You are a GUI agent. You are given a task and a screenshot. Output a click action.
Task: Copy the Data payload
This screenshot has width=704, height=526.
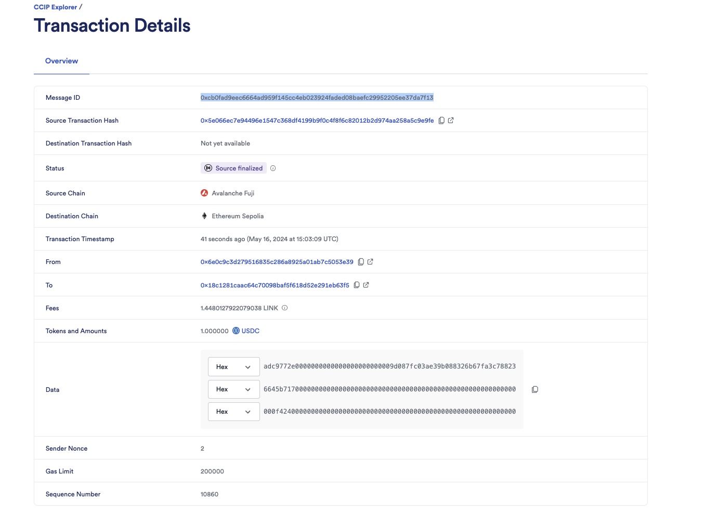click(x=534, y=389)
